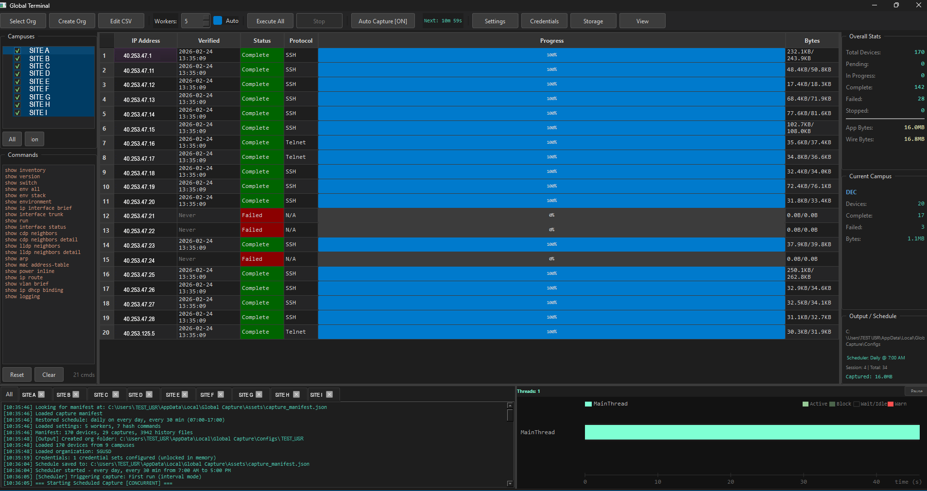Switch to the All log tab
Screen dimensions: 927x491
(9, 394)
